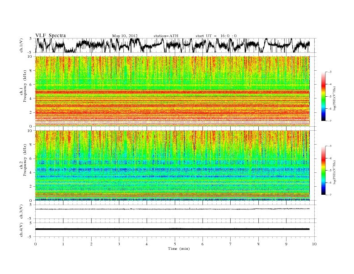
Task: Click the ch.3 voltage trace line
Action: (x=173, y=209)
